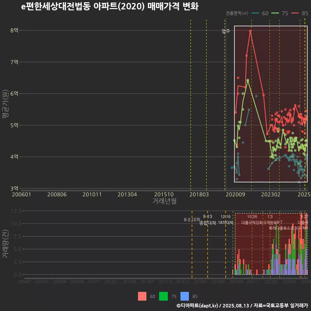The image size is (311, 311).
Task: Select the salmon 60 bar legend swatch
Action: [x=142, y=296]
